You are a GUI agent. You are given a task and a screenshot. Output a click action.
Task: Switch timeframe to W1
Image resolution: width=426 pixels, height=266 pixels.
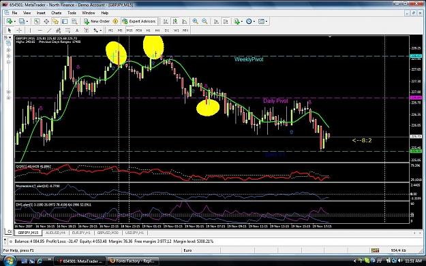pos(176,31)
